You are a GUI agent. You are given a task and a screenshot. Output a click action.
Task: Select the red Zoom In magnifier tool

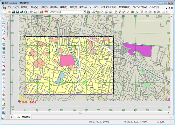pos(4,26)
